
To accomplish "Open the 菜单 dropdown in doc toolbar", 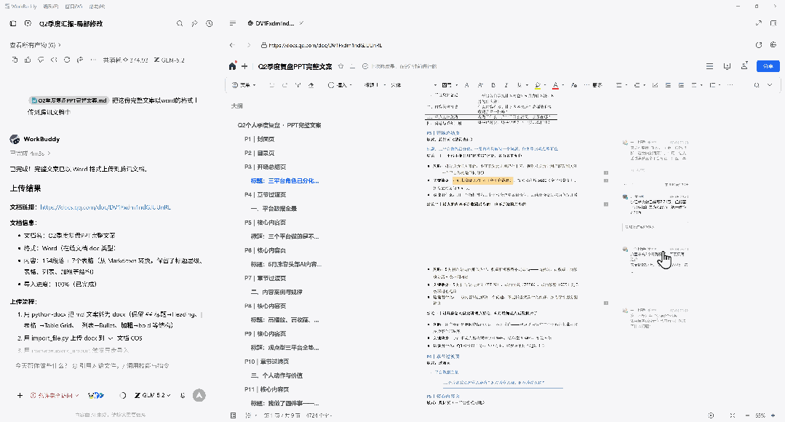I will [244, 85].
